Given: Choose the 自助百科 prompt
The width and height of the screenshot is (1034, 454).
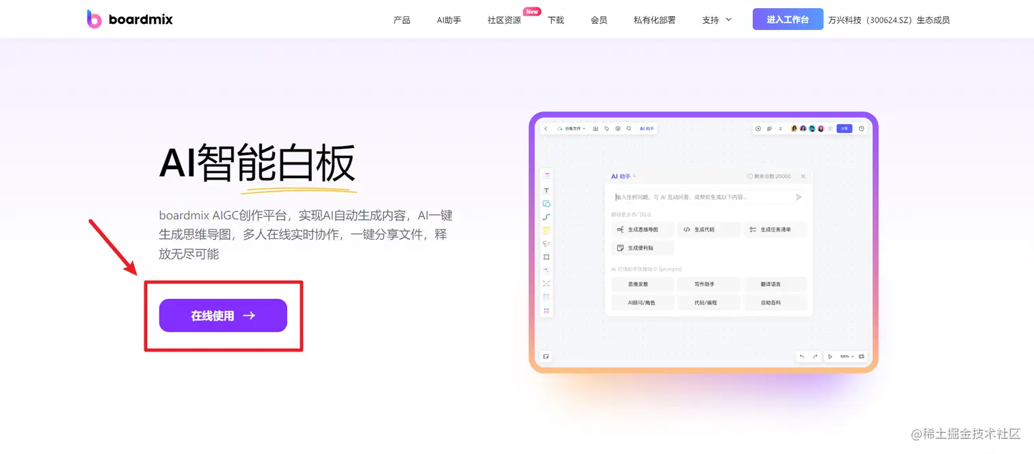Looking at the screenshot, I should coord(775,302).
